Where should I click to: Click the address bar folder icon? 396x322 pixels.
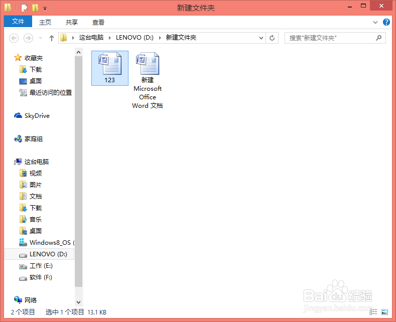tap(63, 38)
